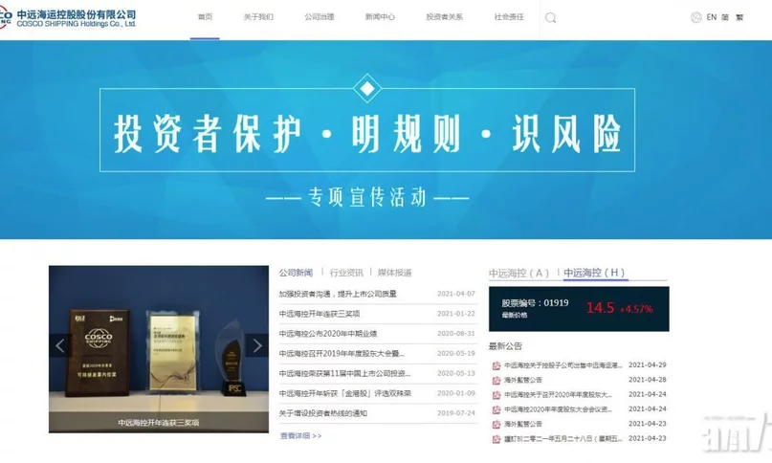Click news date 2019-07-24
This screenshot has width=772, height=463.
[x=456, y=413]
